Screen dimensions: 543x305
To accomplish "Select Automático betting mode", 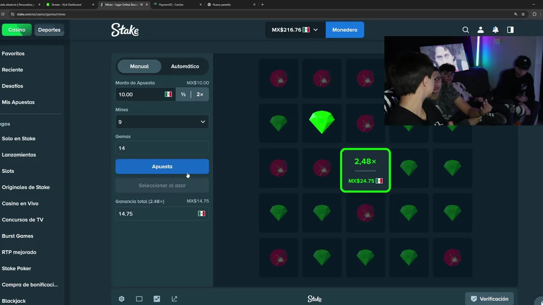I will [185, 66].
